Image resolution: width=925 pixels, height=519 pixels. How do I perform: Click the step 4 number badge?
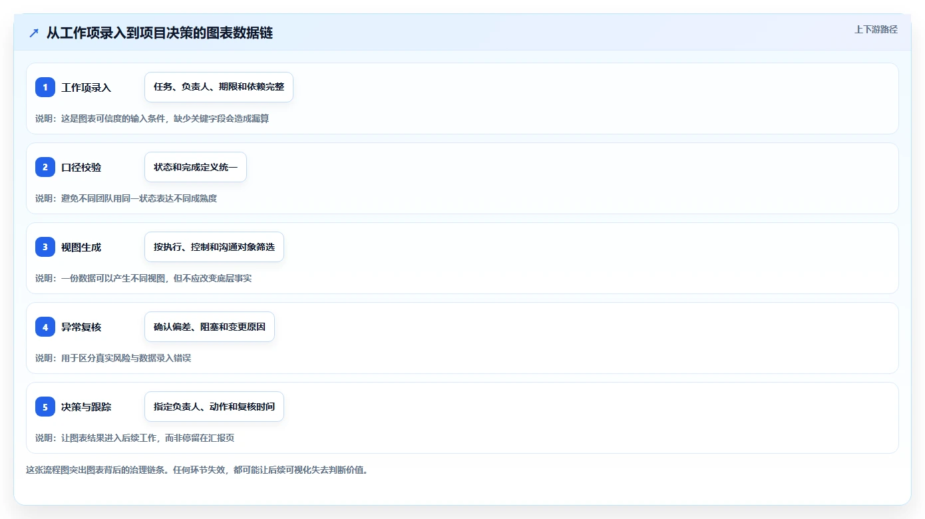[45, 327]
